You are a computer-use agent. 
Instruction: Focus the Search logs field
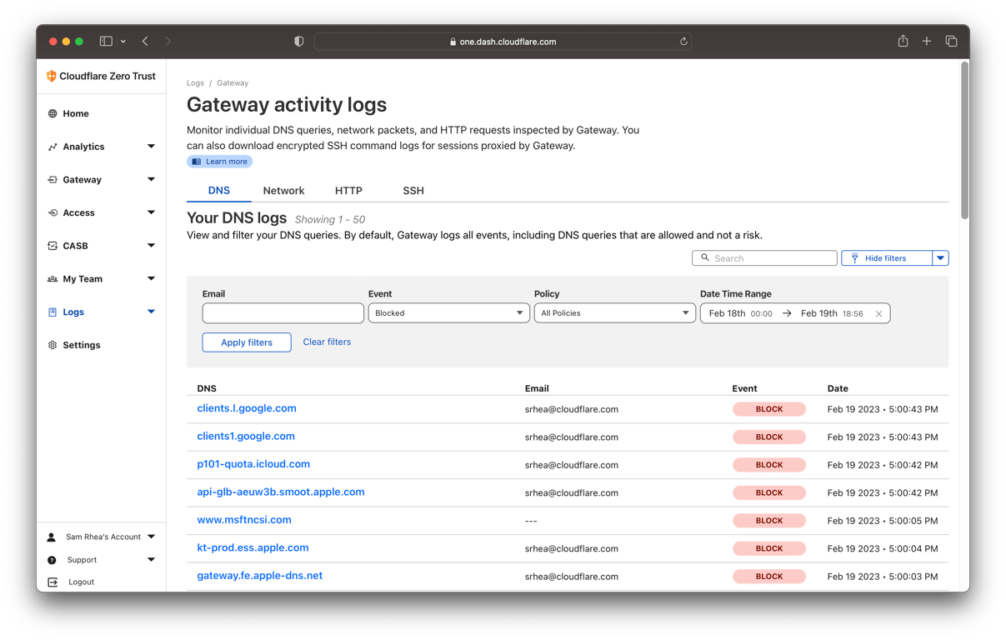764,258
